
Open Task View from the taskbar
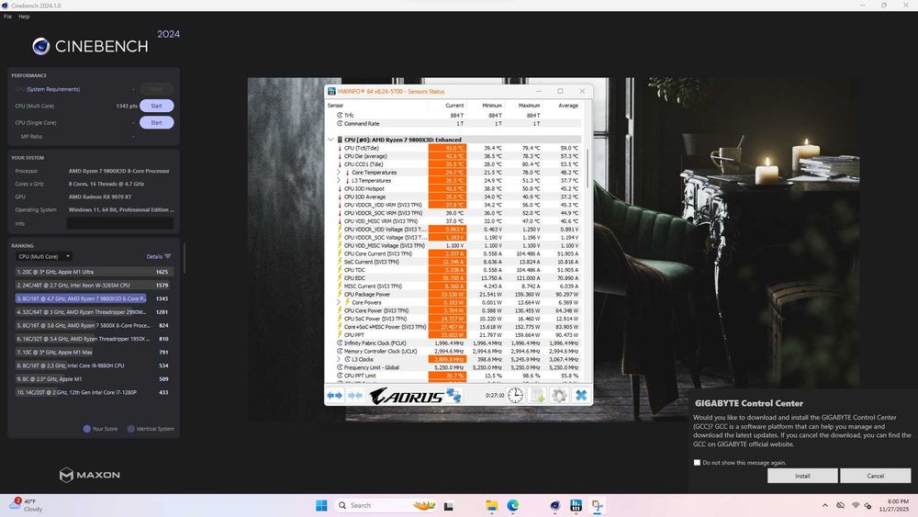tap(449, 505)
